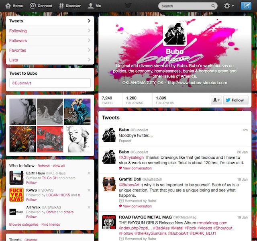Screen dimensions: 257x241
Task: Dismiss the KAWS suggestion
Action: (x=89, y=190)
